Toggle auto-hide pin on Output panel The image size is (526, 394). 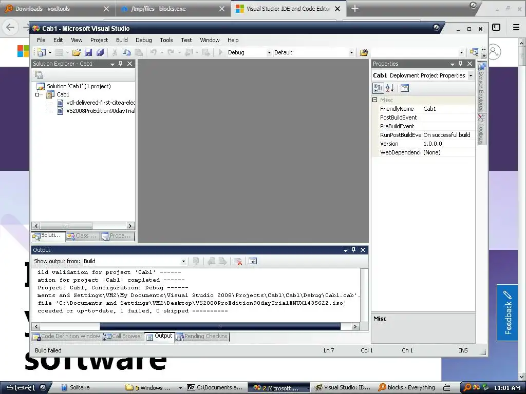pyautogui.click(x=353, y=250)
